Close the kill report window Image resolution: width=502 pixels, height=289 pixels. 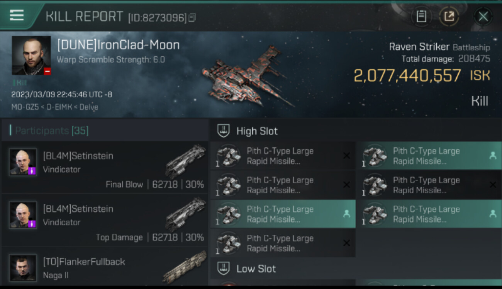click(483, 17)
